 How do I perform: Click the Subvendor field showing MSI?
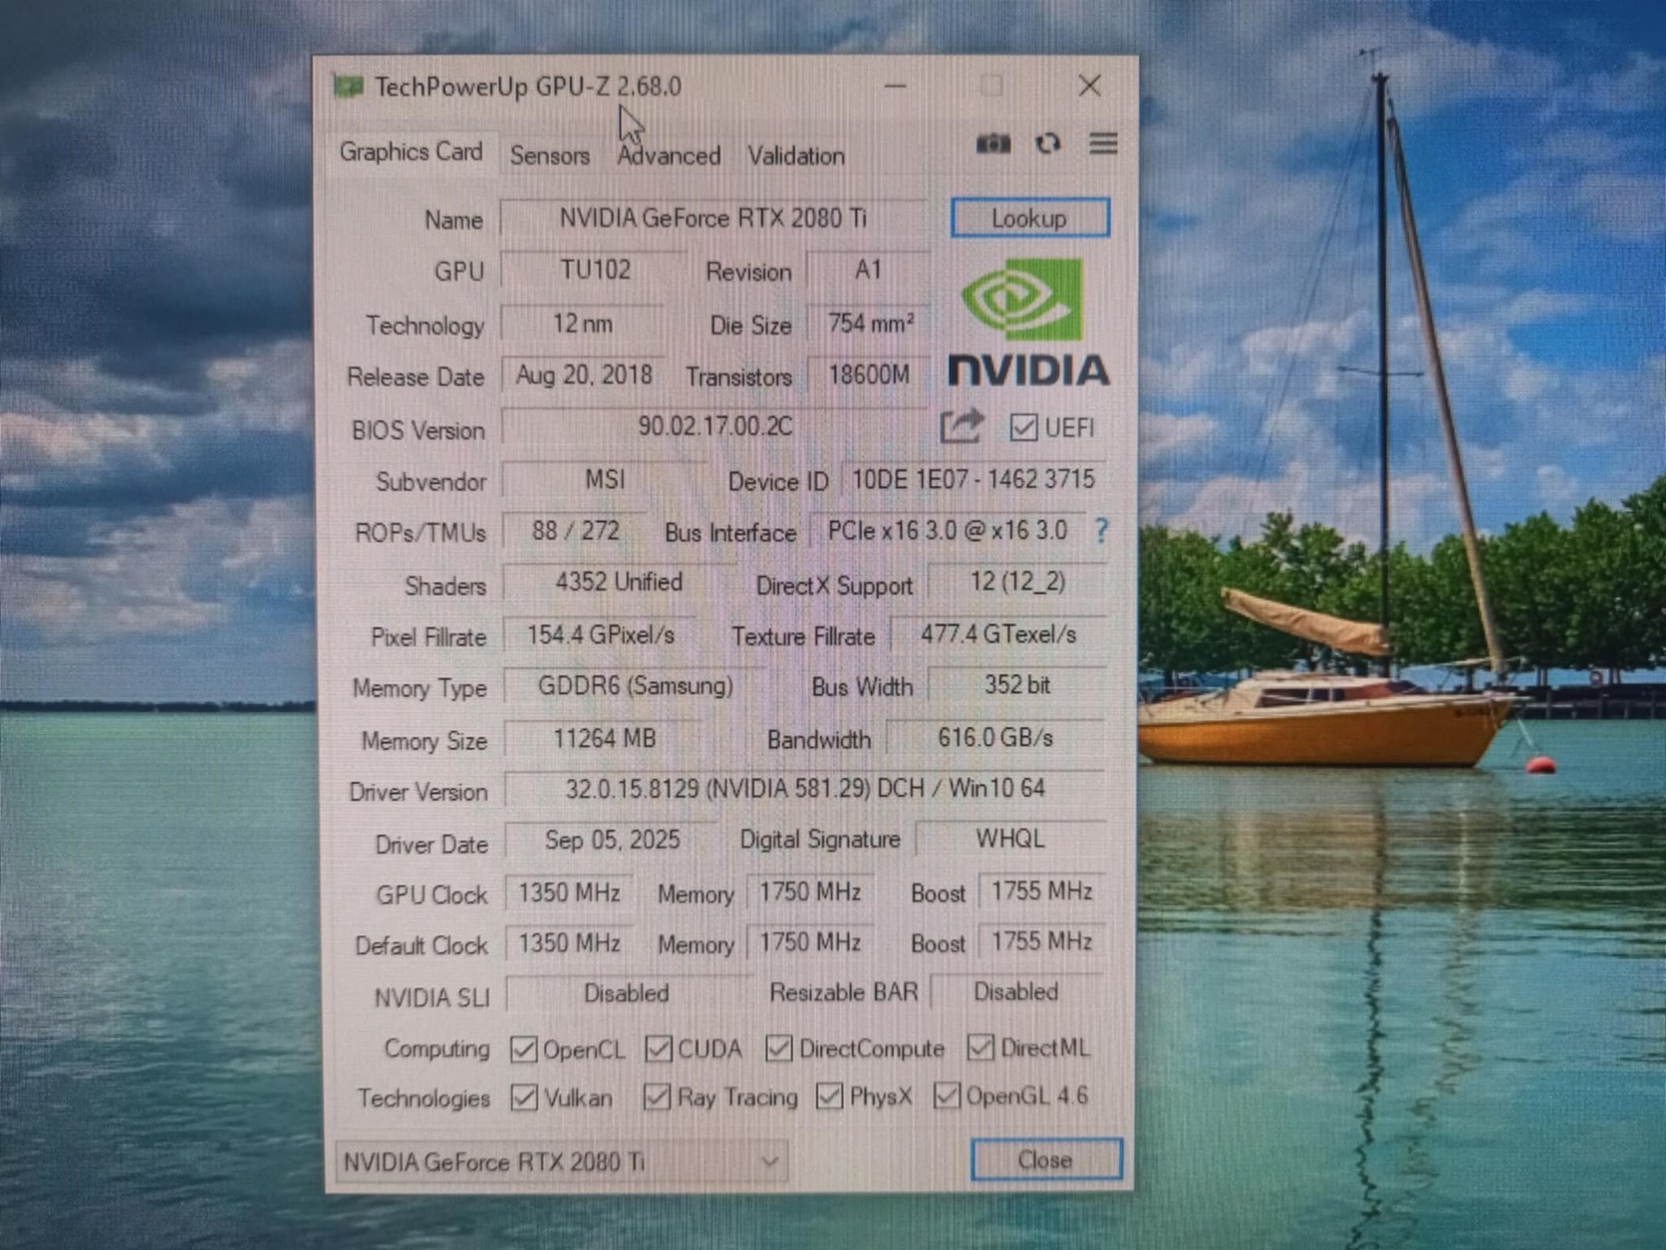click(x=605, y=480)
